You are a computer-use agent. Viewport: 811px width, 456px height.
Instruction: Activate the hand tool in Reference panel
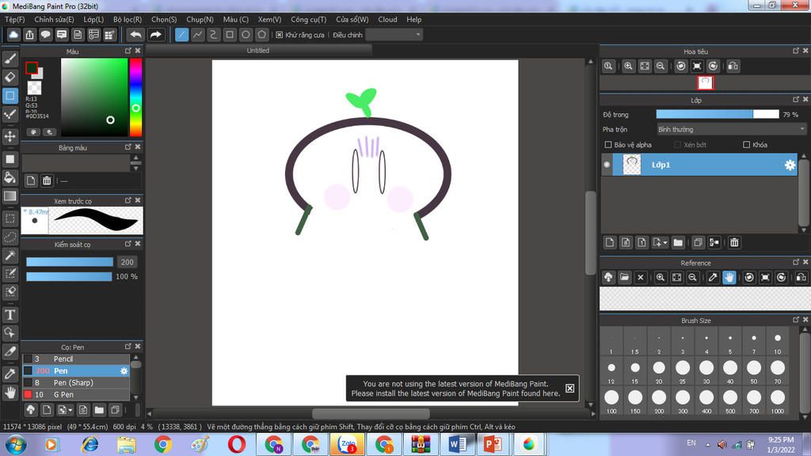tap(729, 278)
